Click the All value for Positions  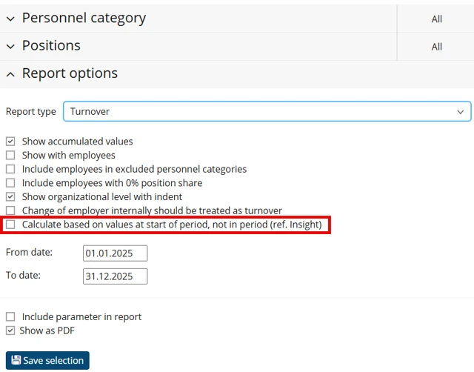click(437, 47)
